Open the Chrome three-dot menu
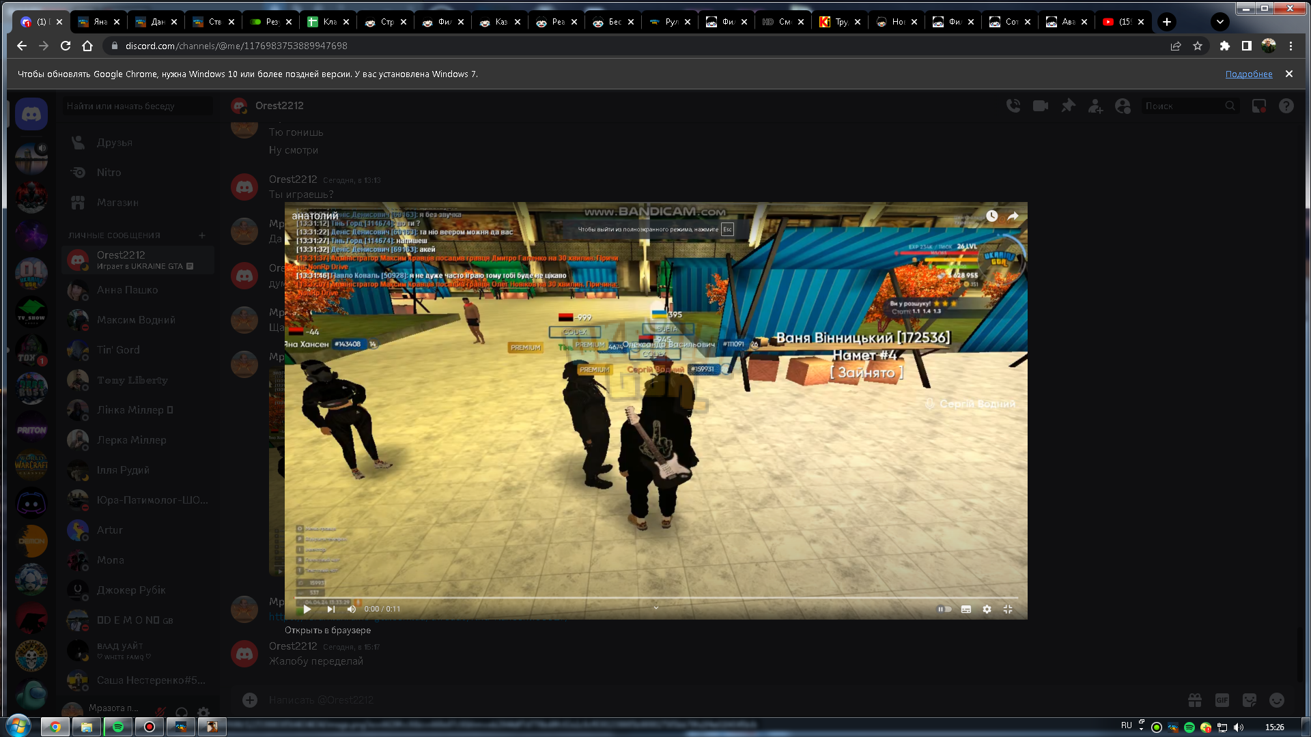1311x737 pixels. (1291, 46)
